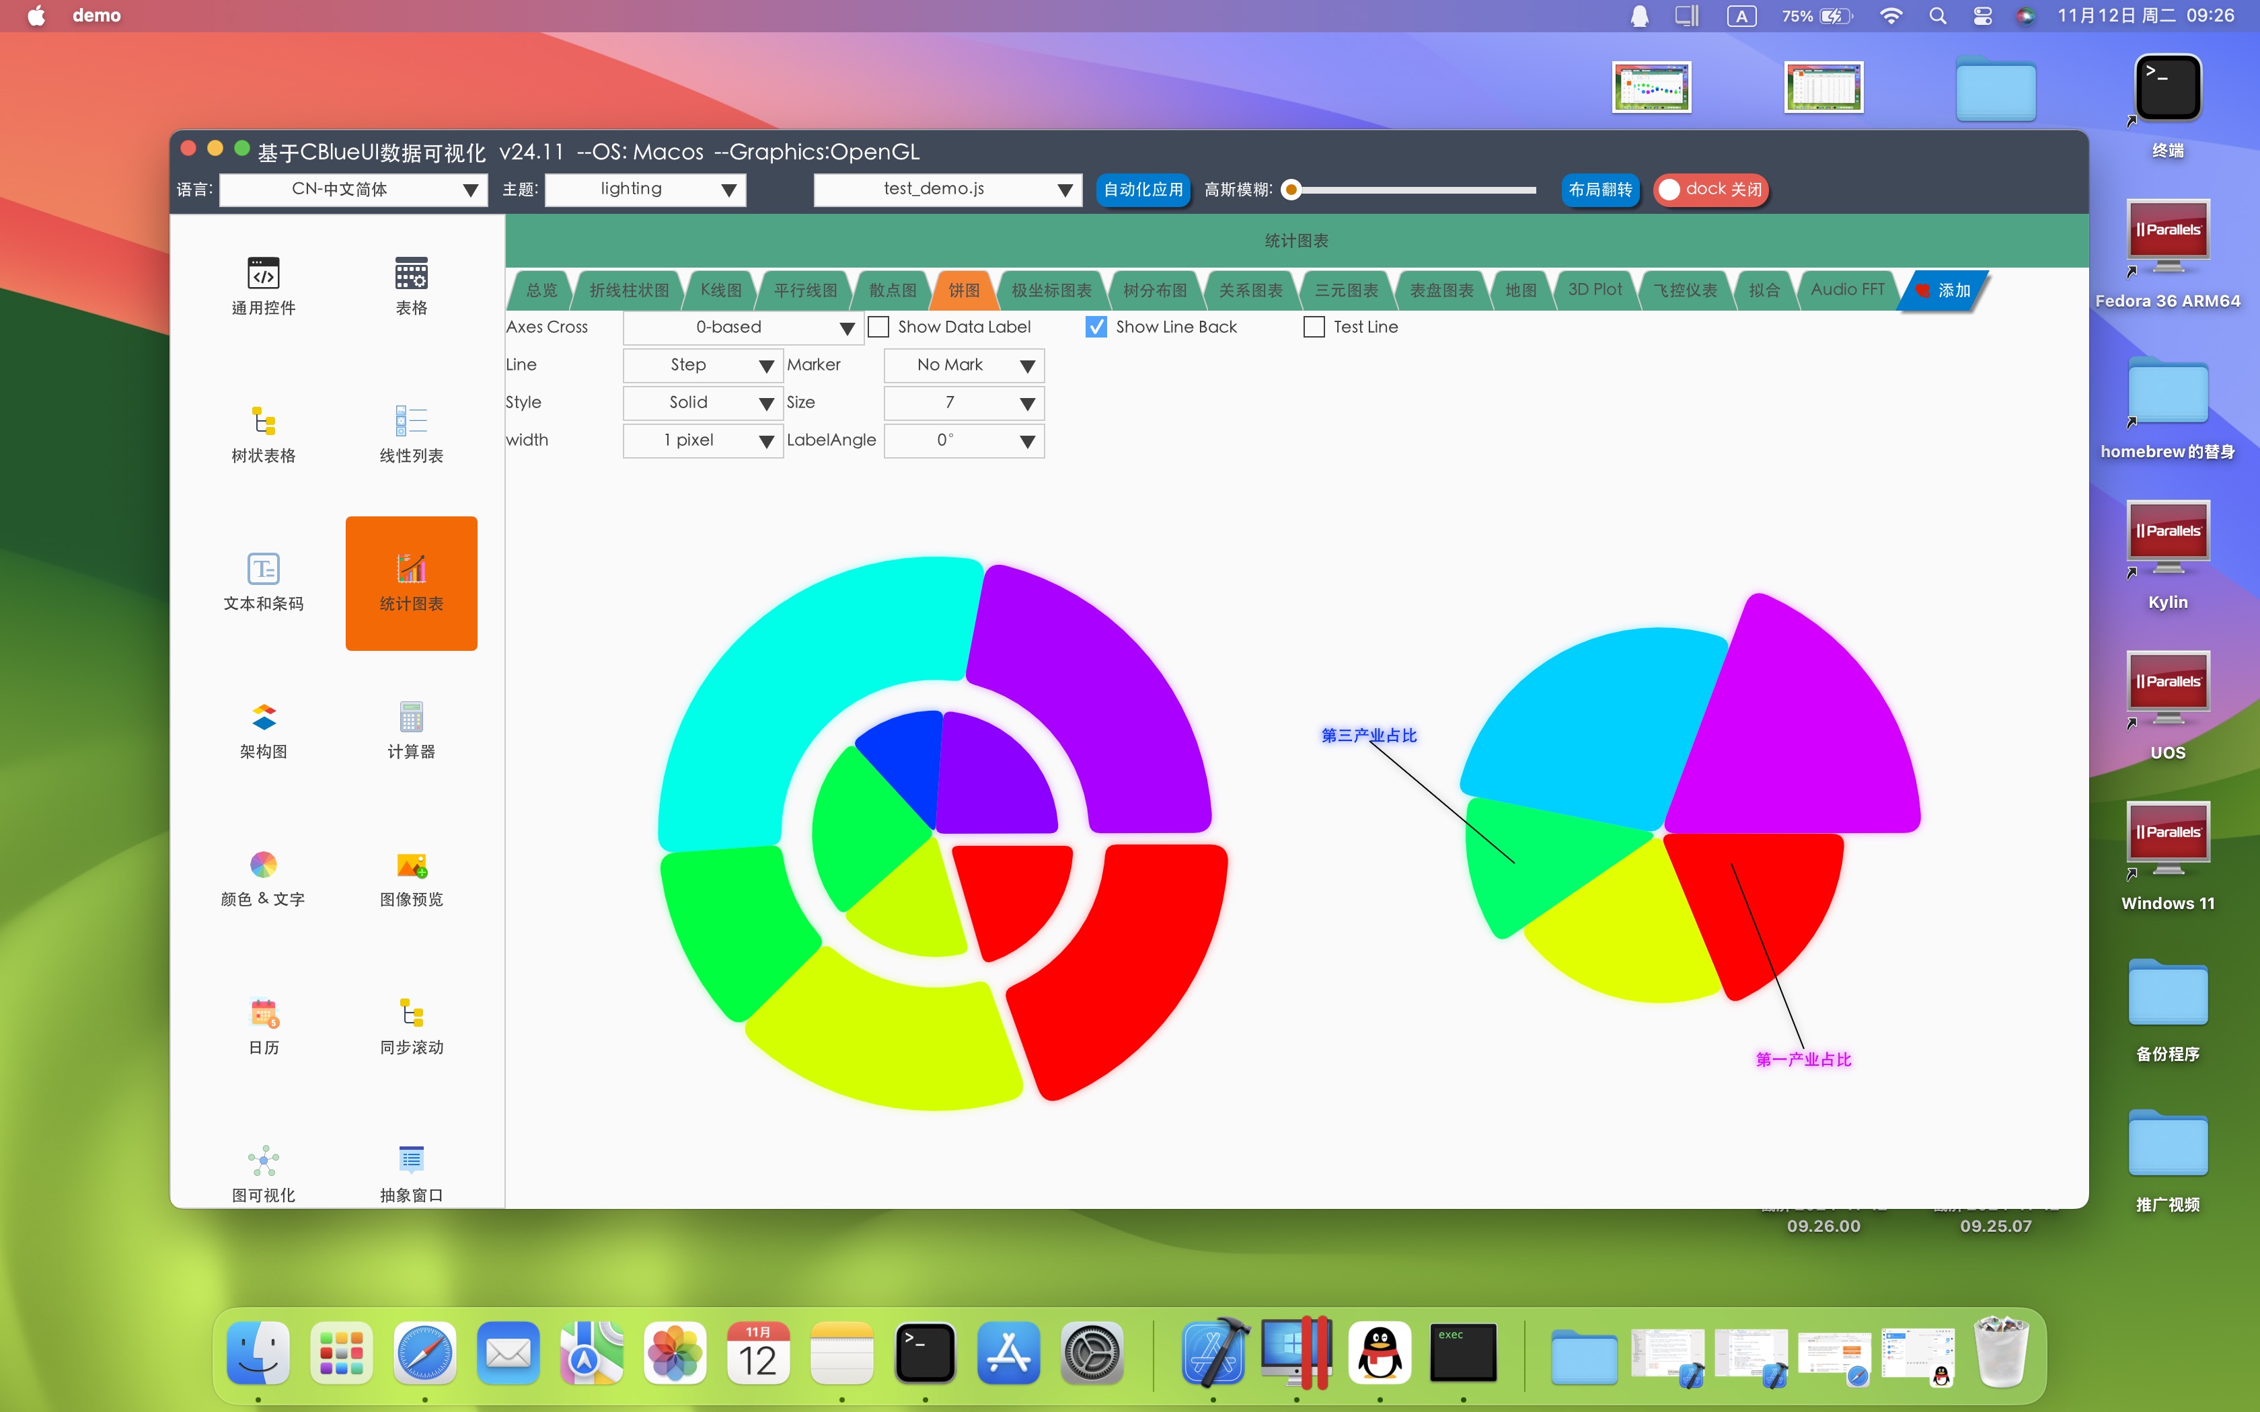
Task: Click the 第一产业占比 chart label
Action: click(x=1803, y=1059)
